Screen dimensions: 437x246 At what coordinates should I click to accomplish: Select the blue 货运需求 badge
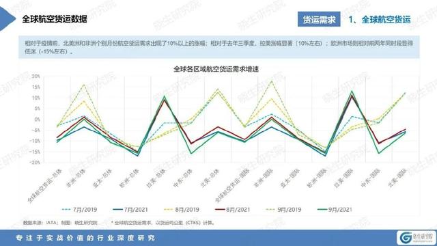pyautogui.click(x=319, y=19)
